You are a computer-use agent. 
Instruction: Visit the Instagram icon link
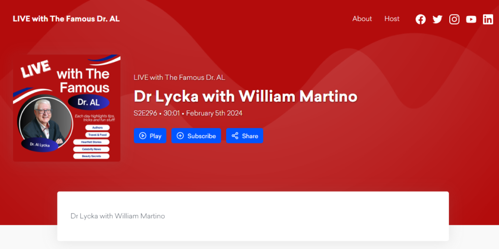[454, 19]
